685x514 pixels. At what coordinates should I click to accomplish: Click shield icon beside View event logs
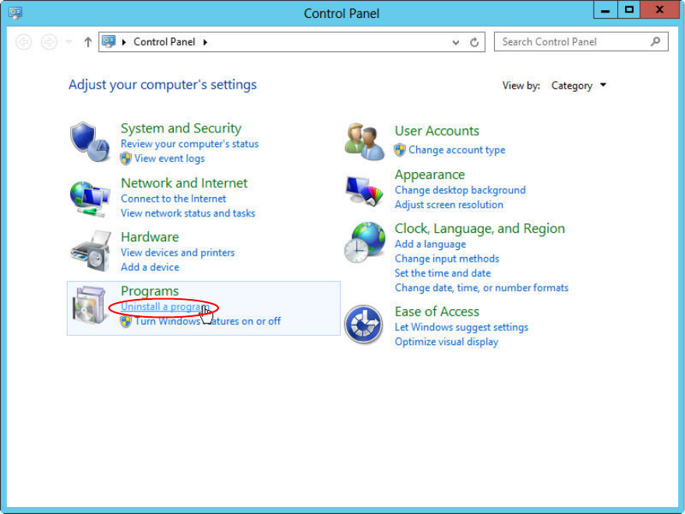pos(125,159)
